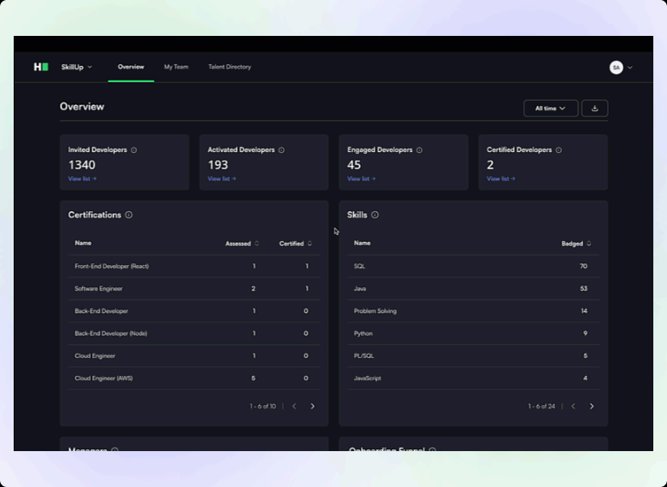The image size is (667, 487).
Task: View list of Certified Developers
Action: 501,179
